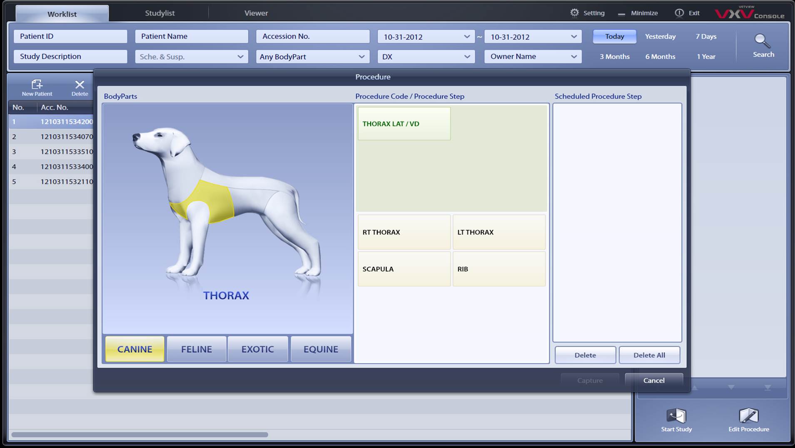This screenshot has height=448, width=795.
Task: Open the DX modality dropdown
Action: click(426, 56)
